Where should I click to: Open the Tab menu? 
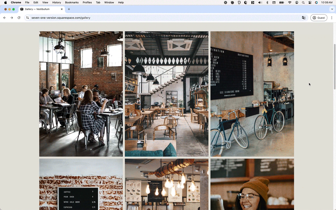(x=98, y=2)
